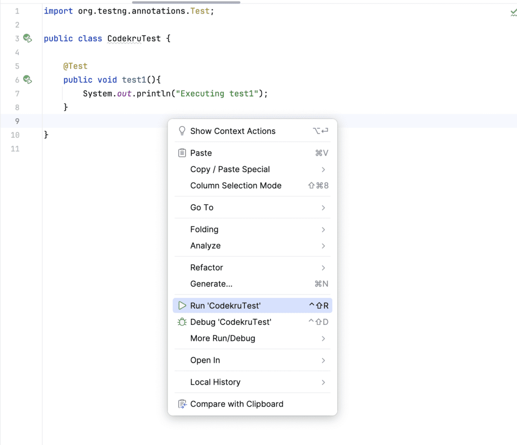Screen dimensions: 517x445
Task: Expand arrow beside Folding
Action: (x=323, y=230)
